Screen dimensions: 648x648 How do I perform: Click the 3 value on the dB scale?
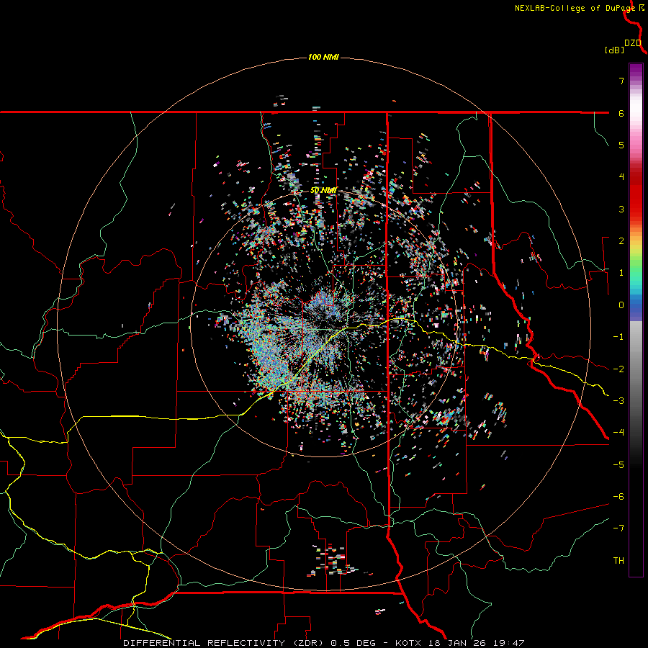[x=621, y=209]
